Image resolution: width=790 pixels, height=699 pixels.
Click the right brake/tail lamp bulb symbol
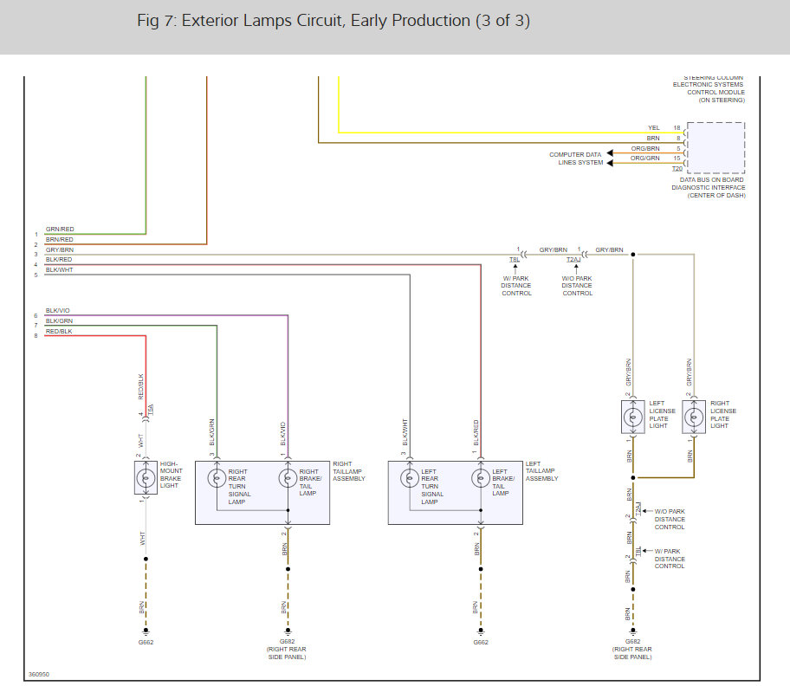[288, 478]
